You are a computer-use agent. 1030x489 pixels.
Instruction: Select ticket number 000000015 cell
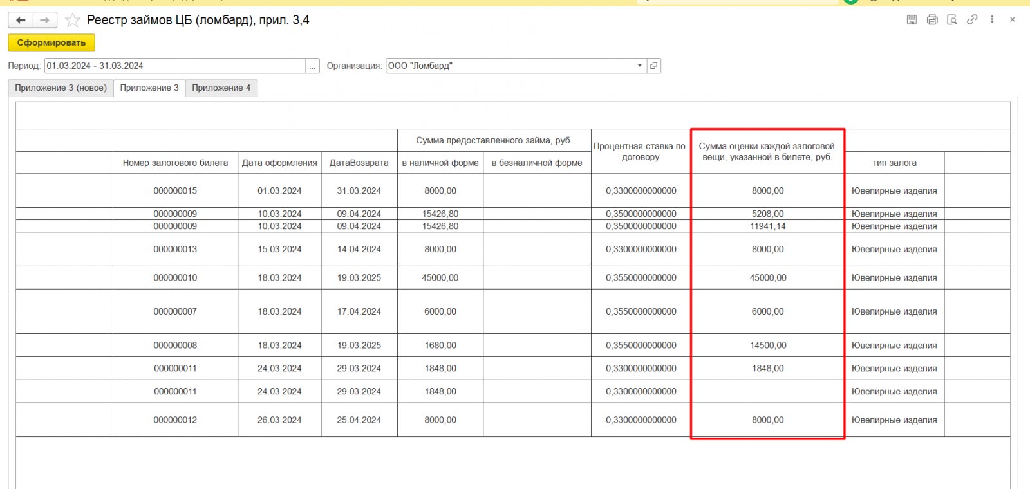coord(175,190)
